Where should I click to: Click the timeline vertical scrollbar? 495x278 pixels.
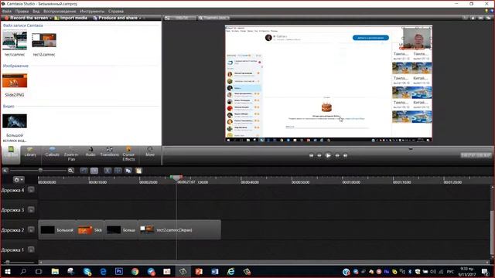(x=492, y=233)
